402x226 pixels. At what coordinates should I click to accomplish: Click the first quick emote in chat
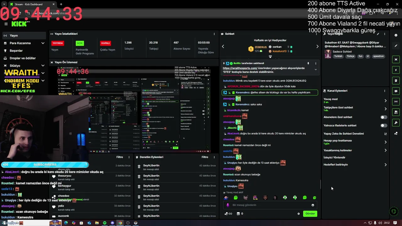226,197
